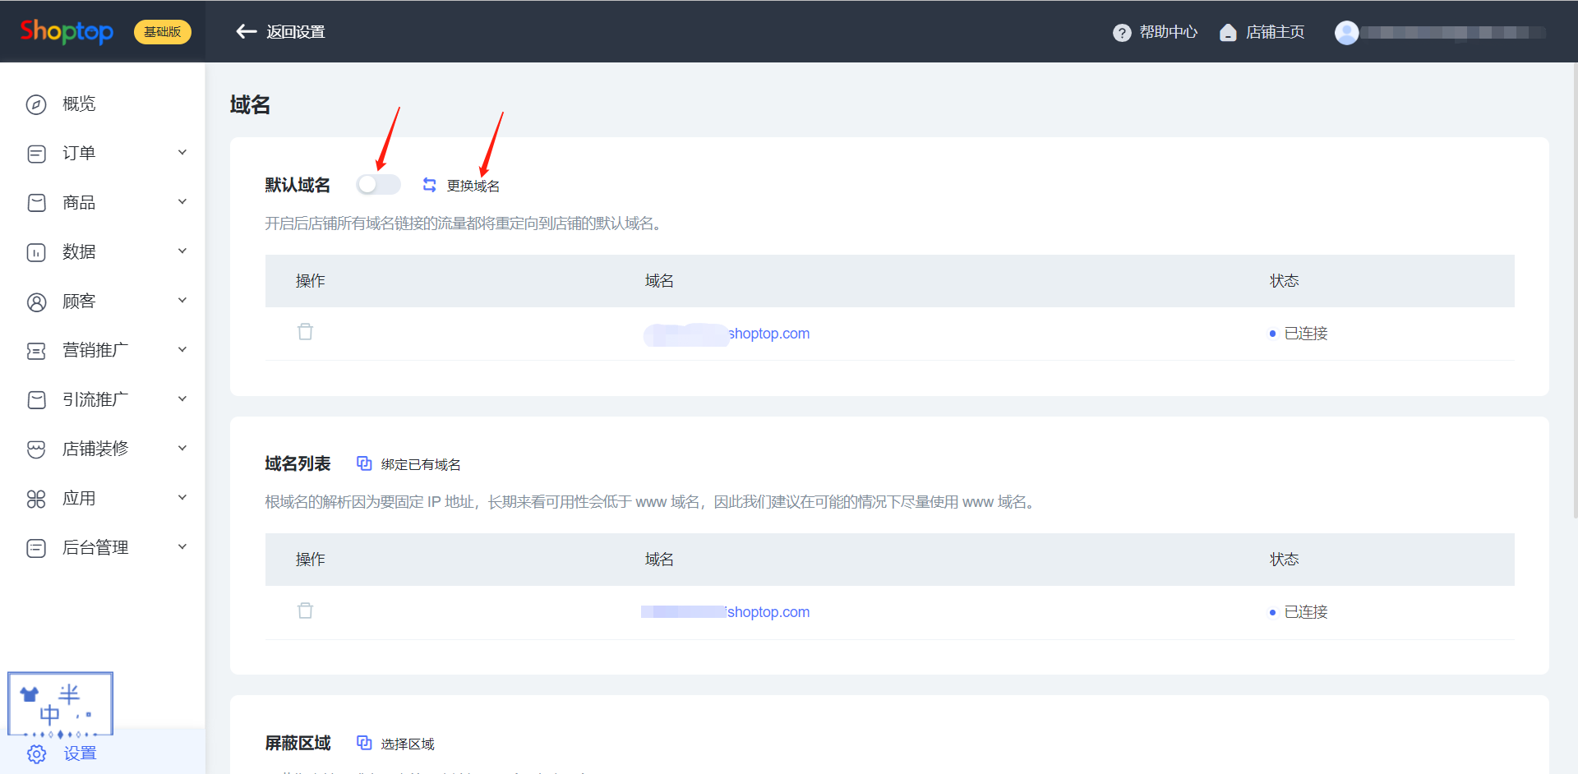Open the shoptop.com link under 默认域名

click(768, 334)
